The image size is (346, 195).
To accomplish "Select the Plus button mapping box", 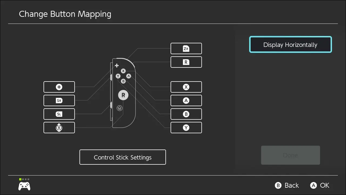I will [59, 87].
